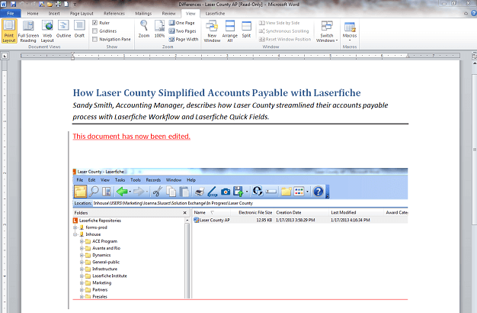Image resolution: width=477 pixels, height=313 pixels.
Task: Expand the Dynamics folder
Action: point(82,255)
